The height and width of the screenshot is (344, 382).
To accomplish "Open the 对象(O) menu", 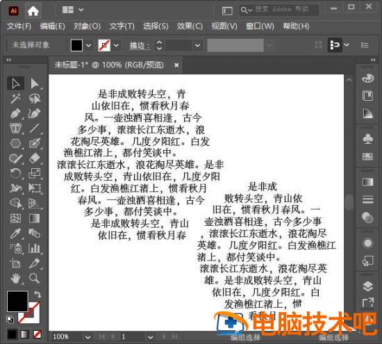I will [87, 26].
